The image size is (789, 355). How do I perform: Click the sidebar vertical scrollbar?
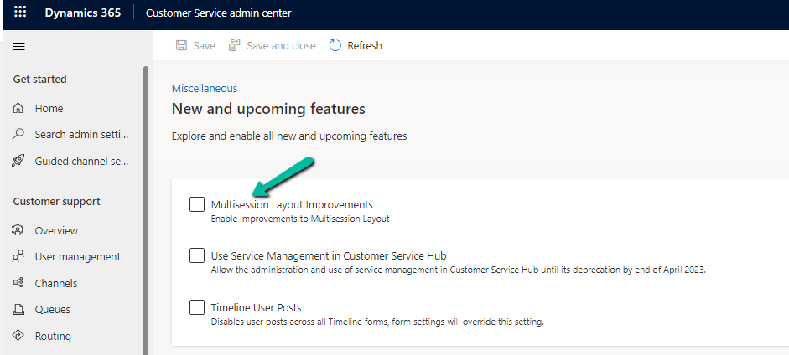(x=146, y=209)
